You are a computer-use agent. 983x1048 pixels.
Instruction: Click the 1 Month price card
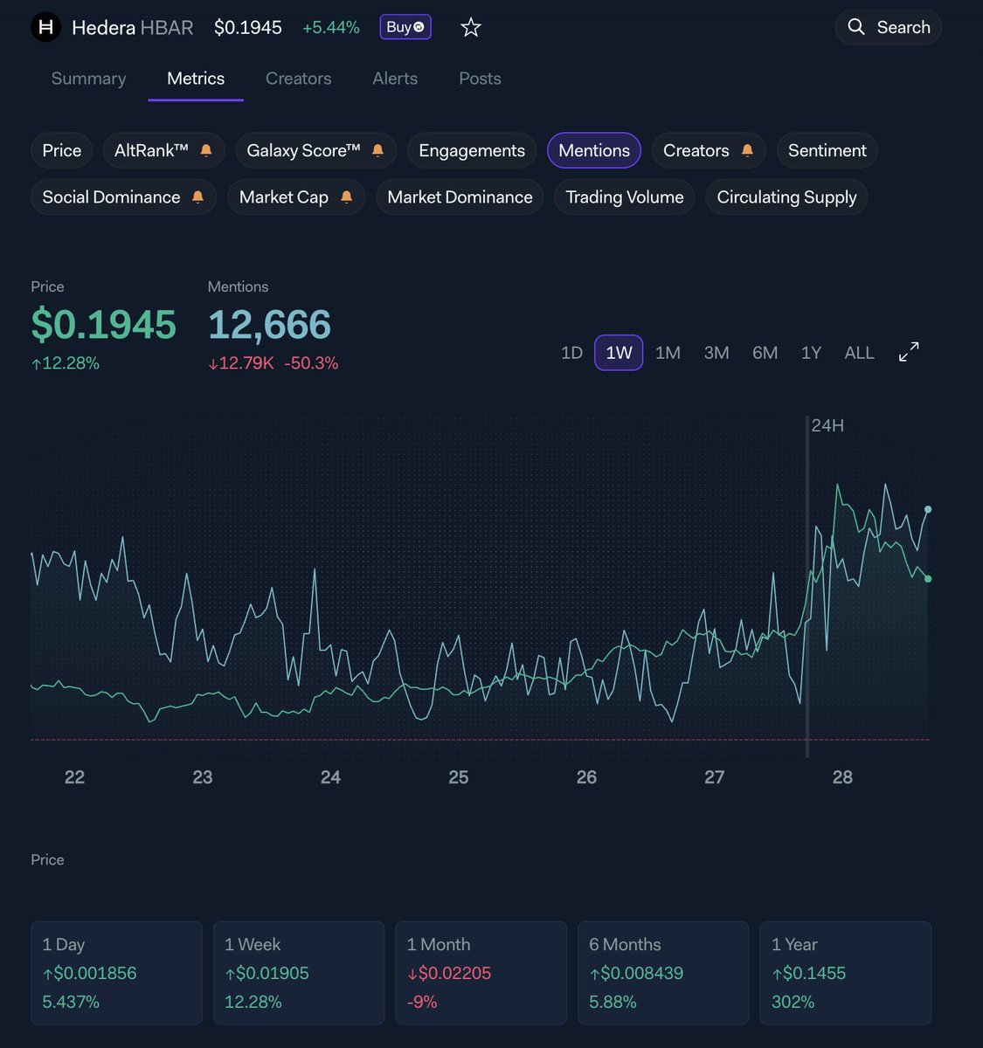[x=481, y=973]
